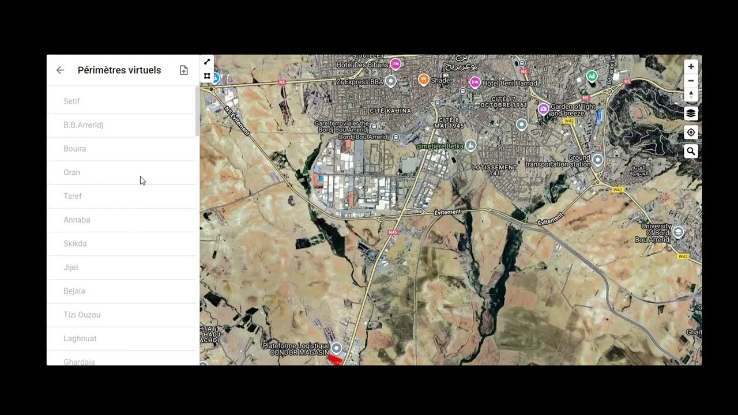Zoom out on the map

pos(691,81)
